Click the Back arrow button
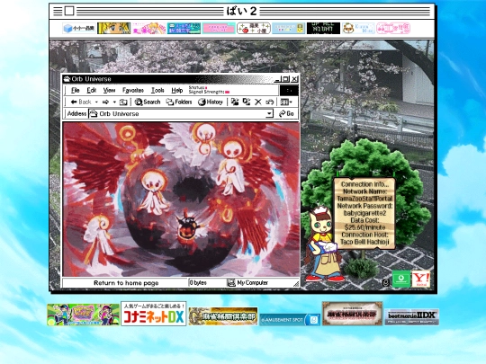The image size is (486, 364). point(81,102)
